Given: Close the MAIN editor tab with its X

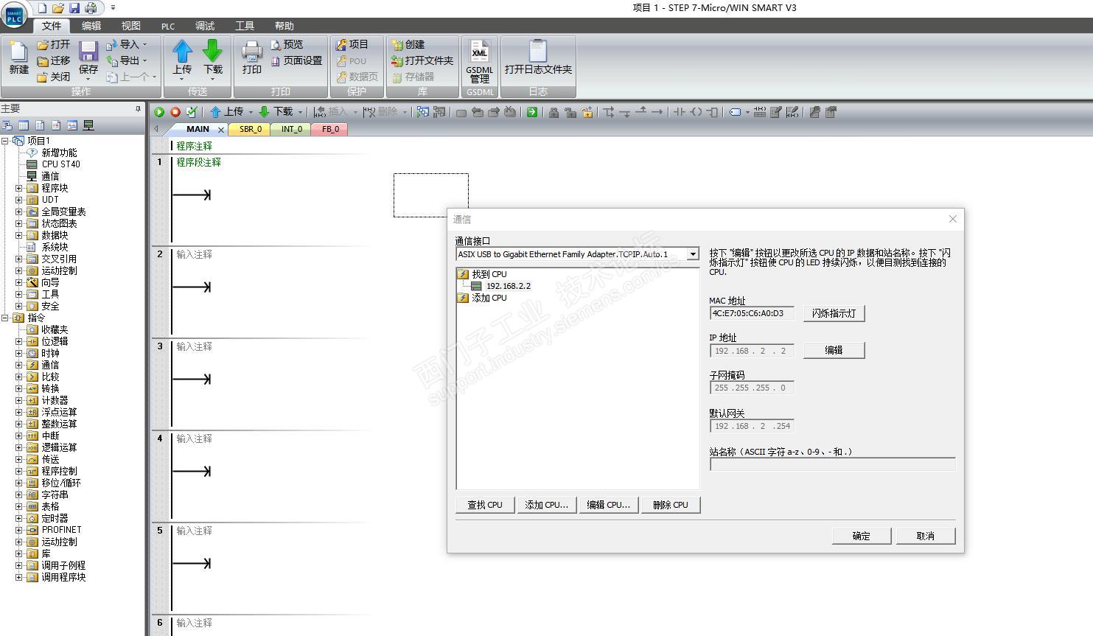Looking at the screenshot, I should point(220,130).
